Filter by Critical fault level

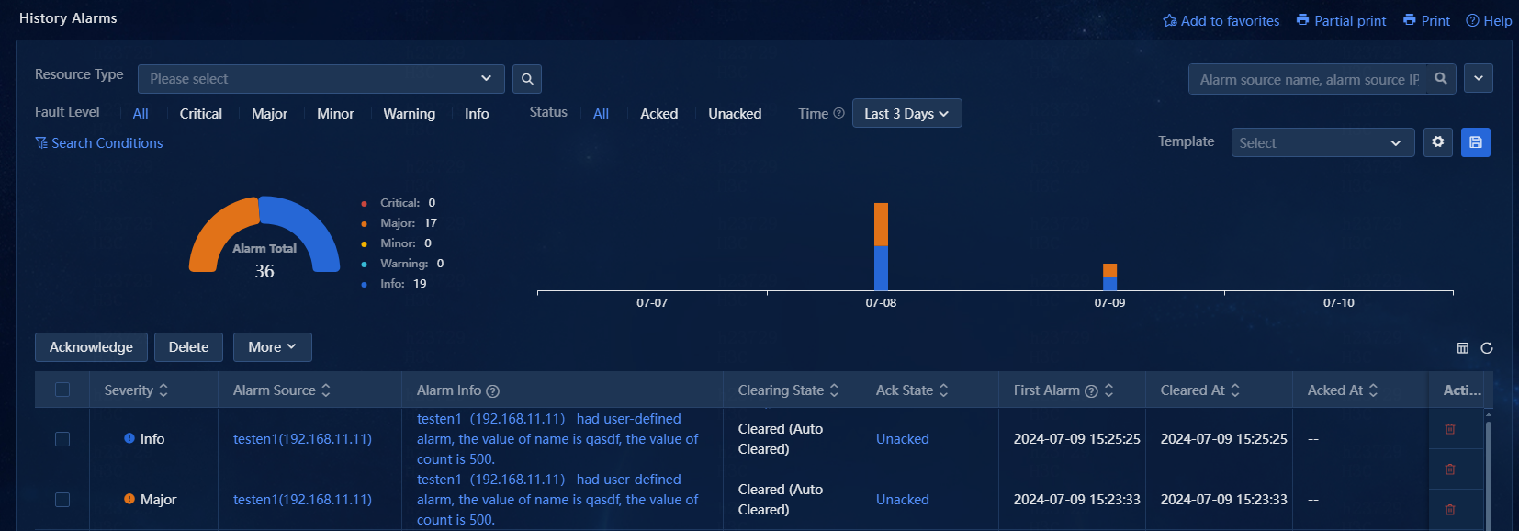point(201,114)
